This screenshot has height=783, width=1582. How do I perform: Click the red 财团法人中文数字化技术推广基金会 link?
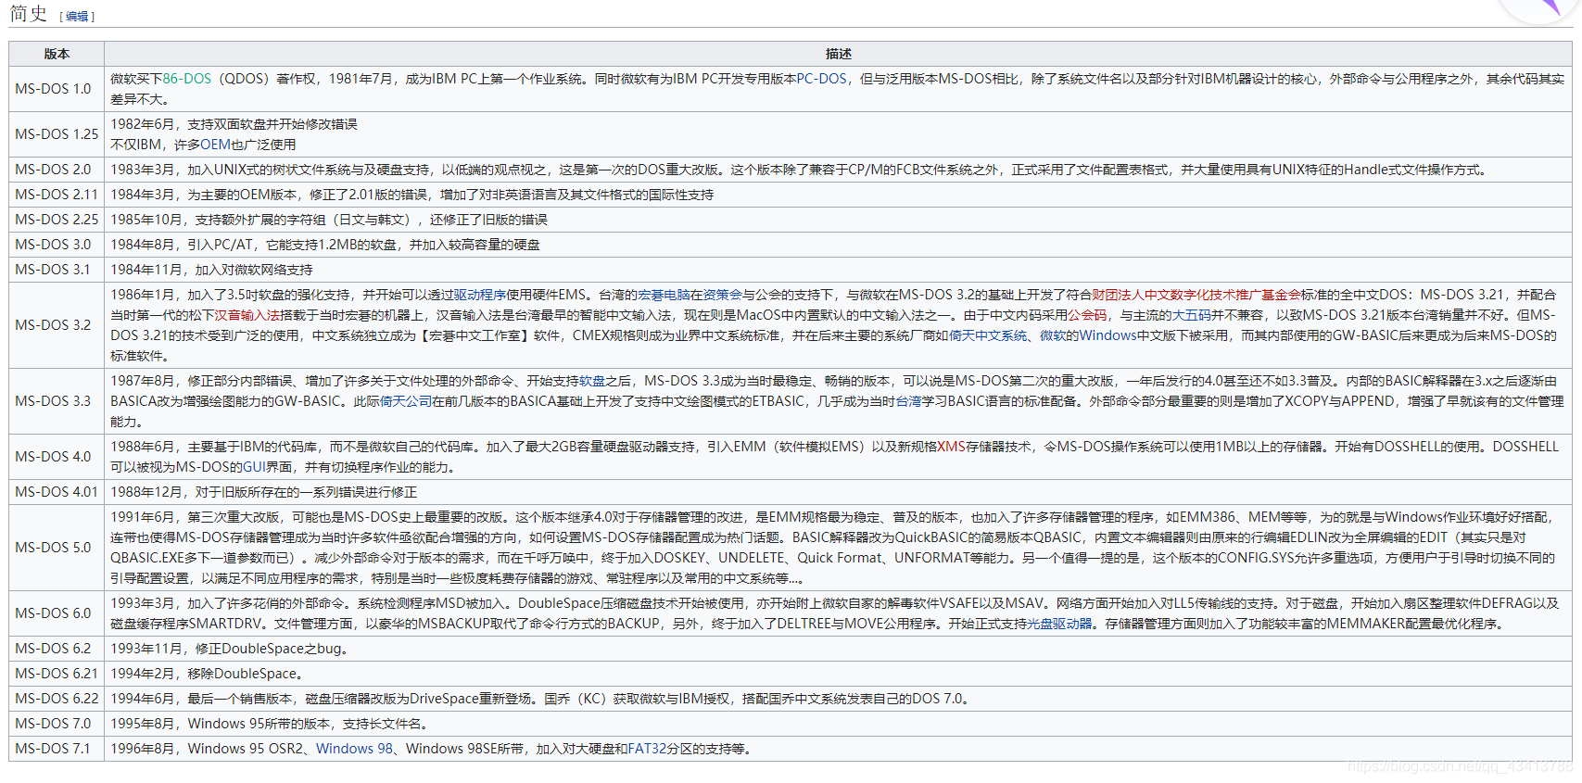click(x=1196, y=295)
